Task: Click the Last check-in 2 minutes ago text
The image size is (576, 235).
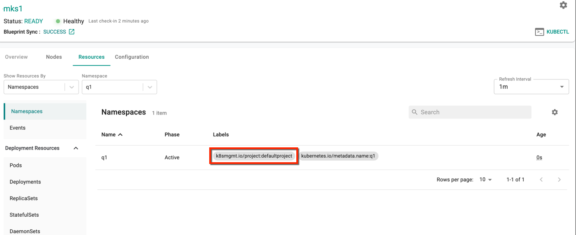Action: [x=119, y=21]
